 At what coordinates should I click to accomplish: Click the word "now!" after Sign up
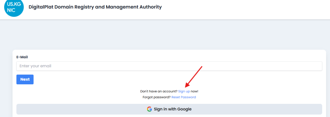point(194,91)
